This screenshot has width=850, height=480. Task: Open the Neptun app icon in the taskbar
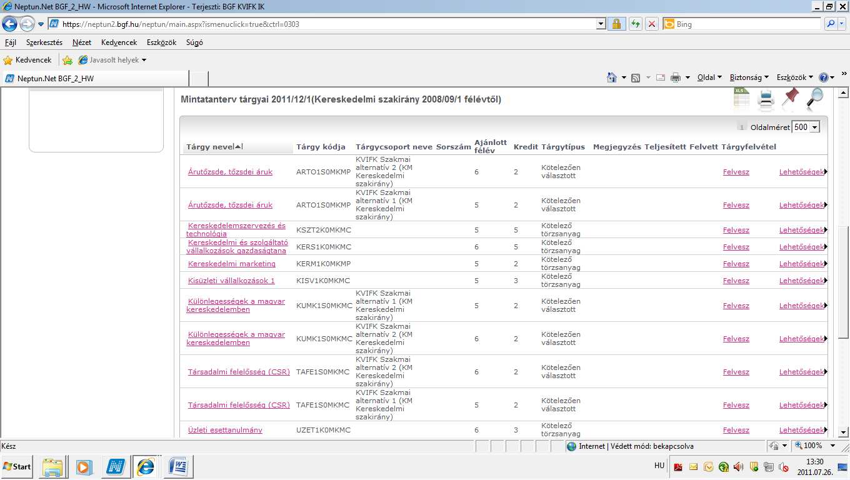coord(116,466)
